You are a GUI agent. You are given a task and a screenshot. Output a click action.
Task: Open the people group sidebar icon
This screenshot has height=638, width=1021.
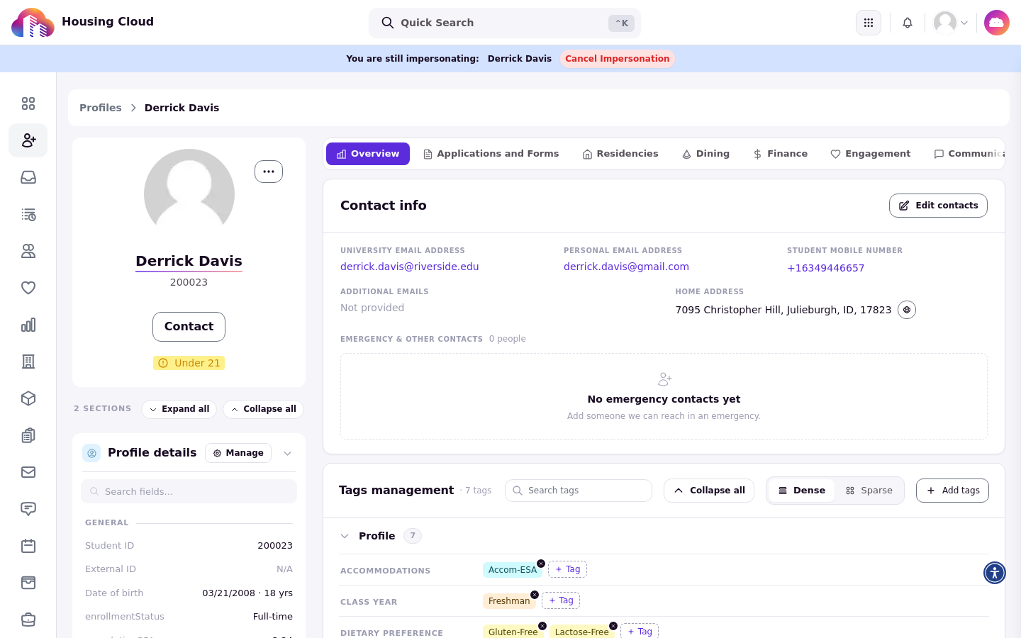tap(28, 251)
